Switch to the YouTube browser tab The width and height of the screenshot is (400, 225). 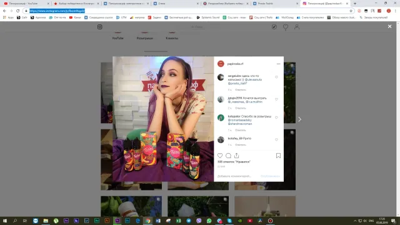[x=26, y=4]
